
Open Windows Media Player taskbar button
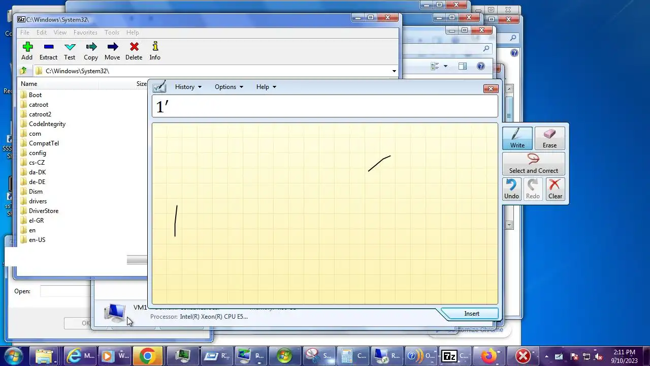point(114,356)
